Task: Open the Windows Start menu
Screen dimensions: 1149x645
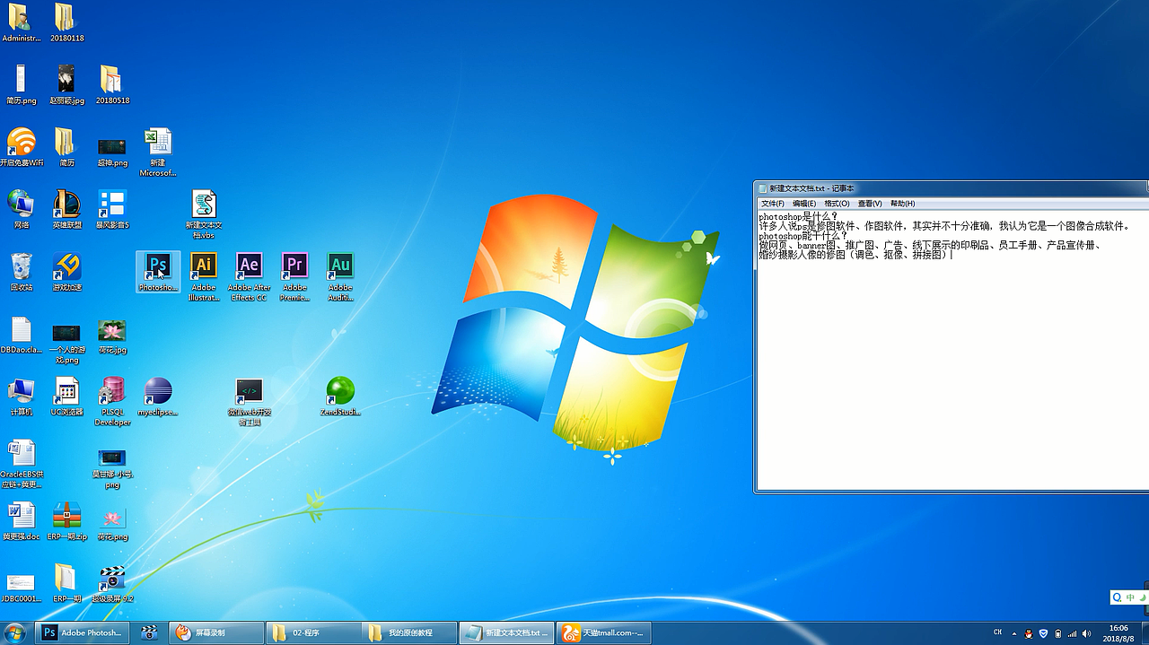Action: (15, 632)
